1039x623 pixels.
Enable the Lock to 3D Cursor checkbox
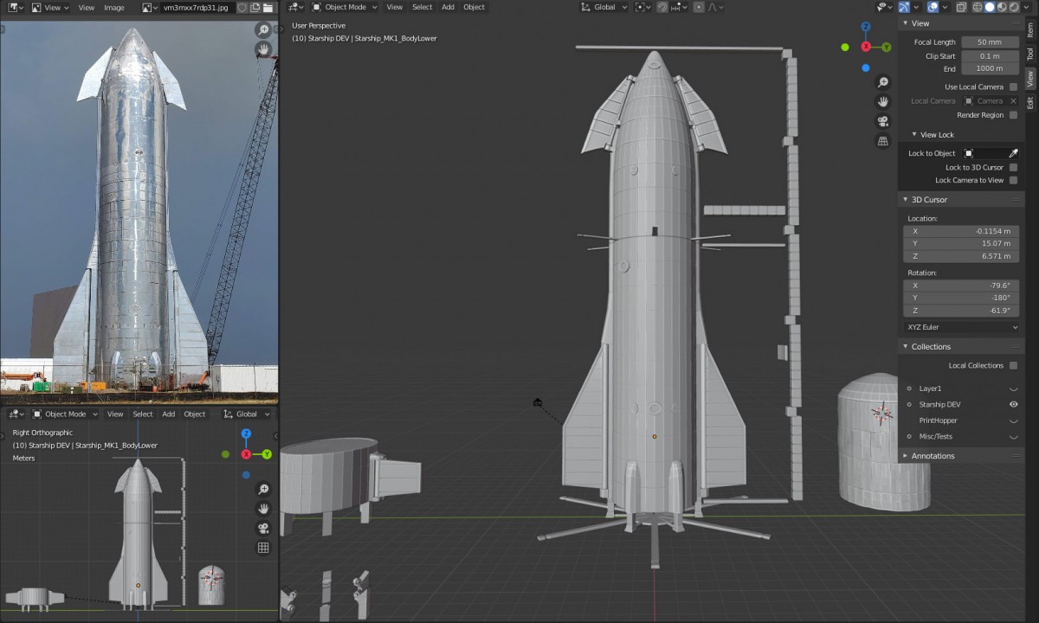click(1013, 167)
